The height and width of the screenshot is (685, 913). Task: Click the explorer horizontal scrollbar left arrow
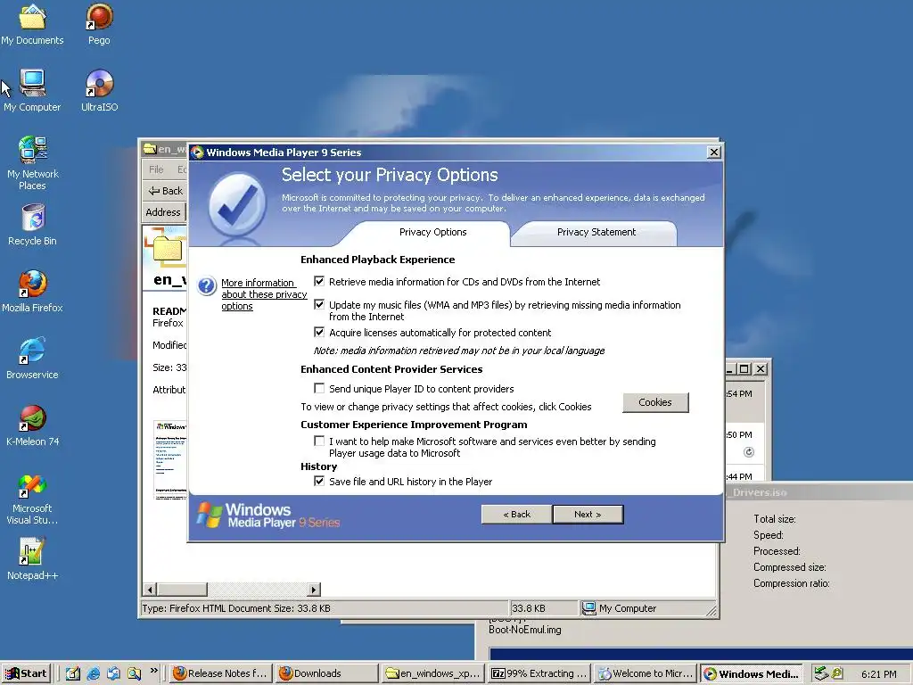tap(150, 590)
